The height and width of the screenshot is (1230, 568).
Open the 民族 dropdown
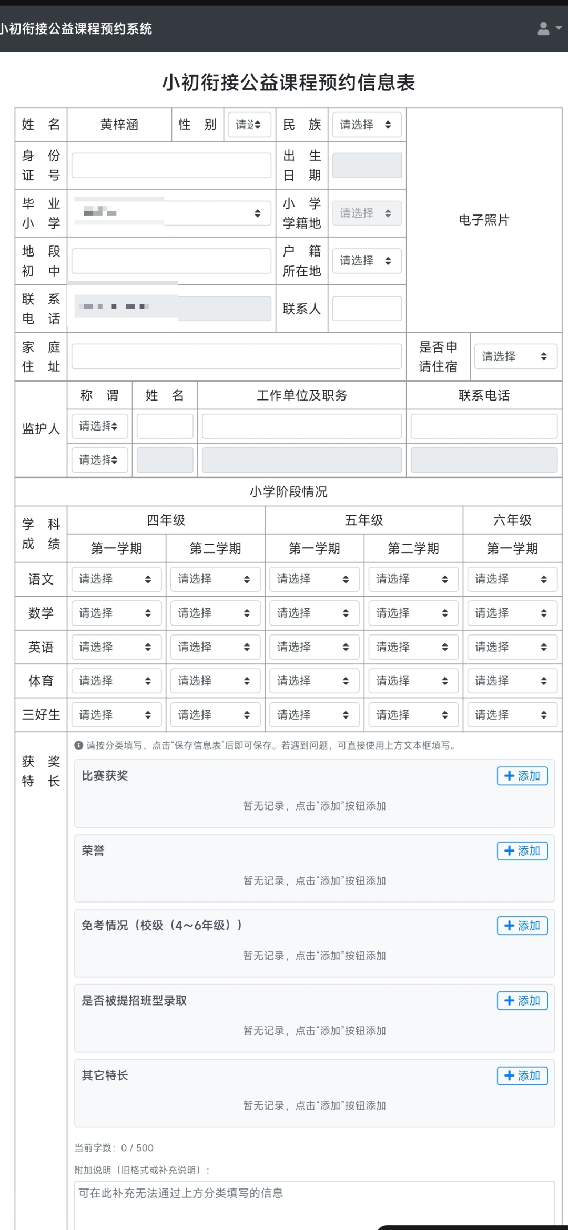pos(367,125)
